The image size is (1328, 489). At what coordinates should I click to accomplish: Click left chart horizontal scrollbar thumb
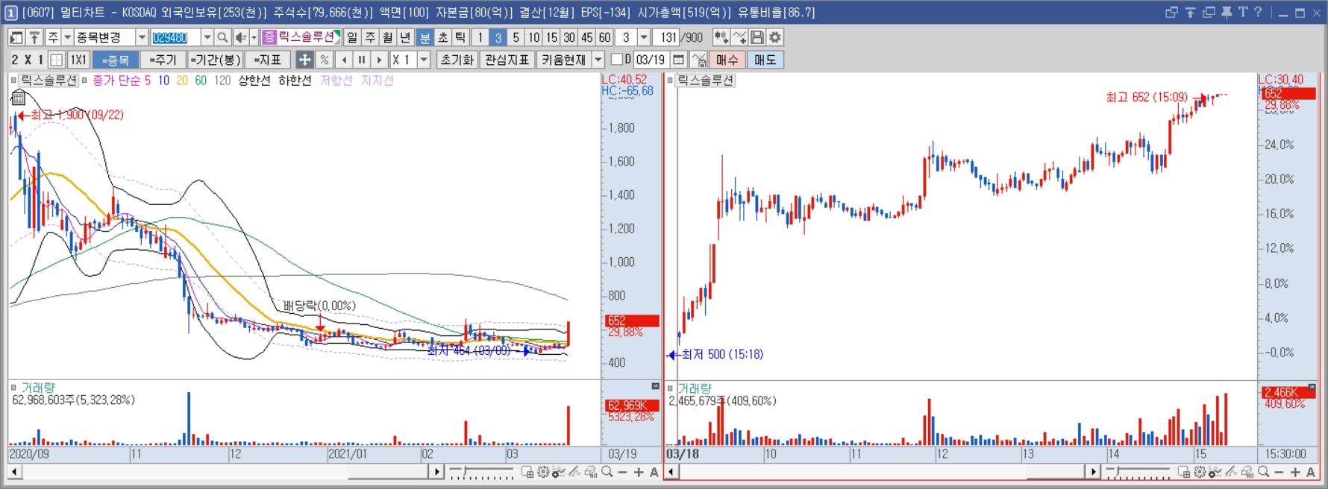pyautogui.click(x=388, y=472)
